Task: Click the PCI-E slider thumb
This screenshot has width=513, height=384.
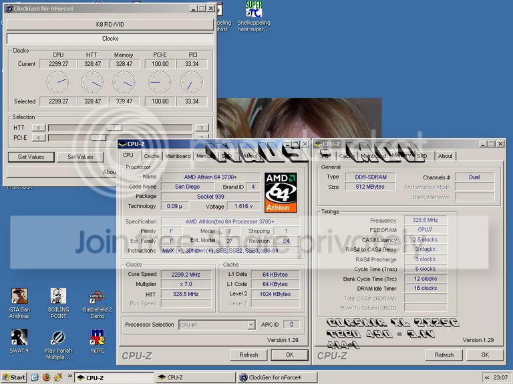Action: [x=98, y=138]
